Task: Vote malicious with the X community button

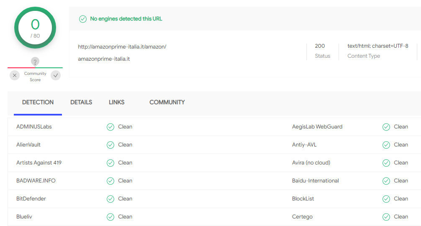Action: click(15, 75)
